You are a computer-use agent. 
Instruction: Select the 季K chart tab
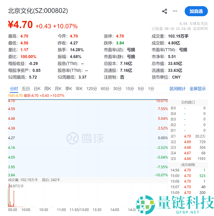pyautogui.click(x=68, y=89)
